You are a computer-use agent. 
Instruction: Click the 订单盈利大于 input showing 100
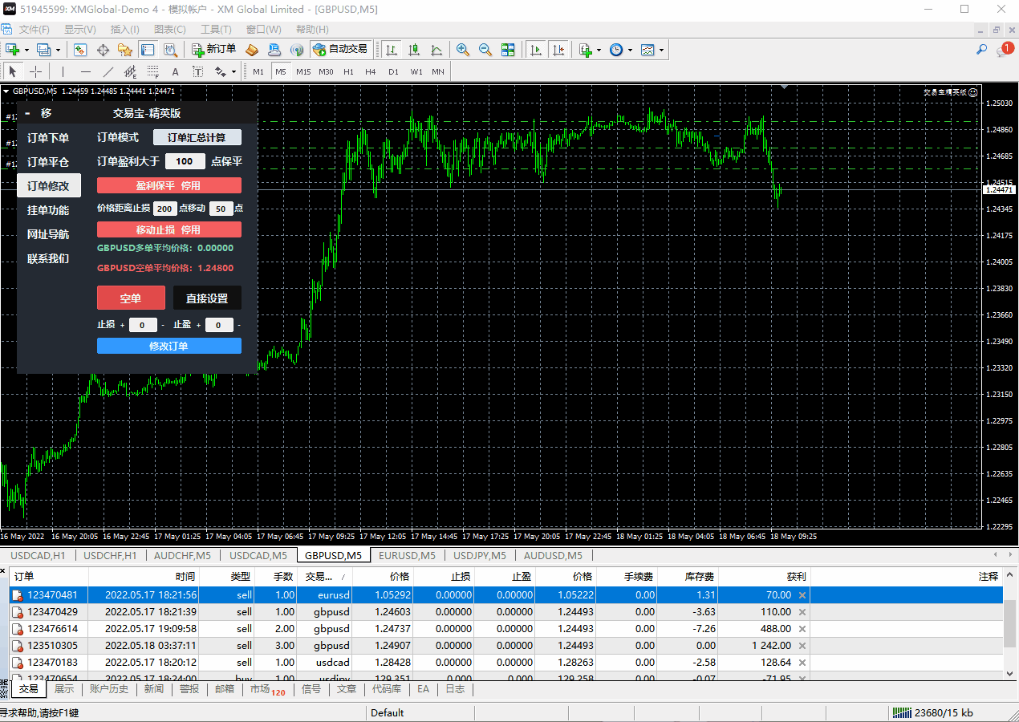185,161
